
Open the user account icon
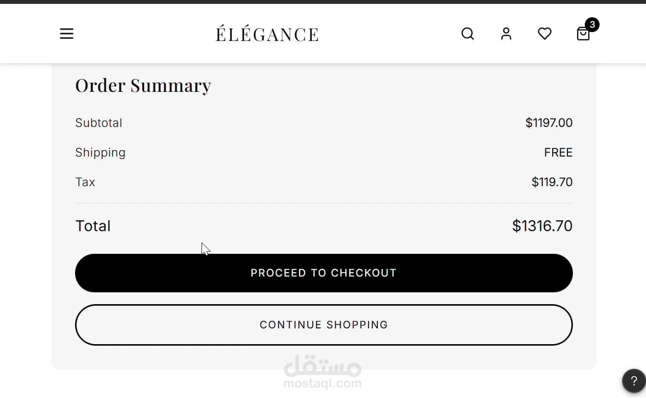506,34
